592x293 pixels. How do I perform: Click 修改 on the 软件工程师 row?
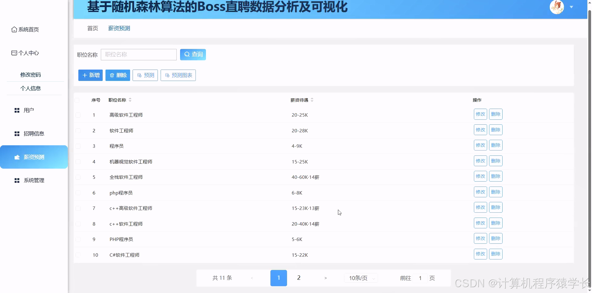coord(480,130)
